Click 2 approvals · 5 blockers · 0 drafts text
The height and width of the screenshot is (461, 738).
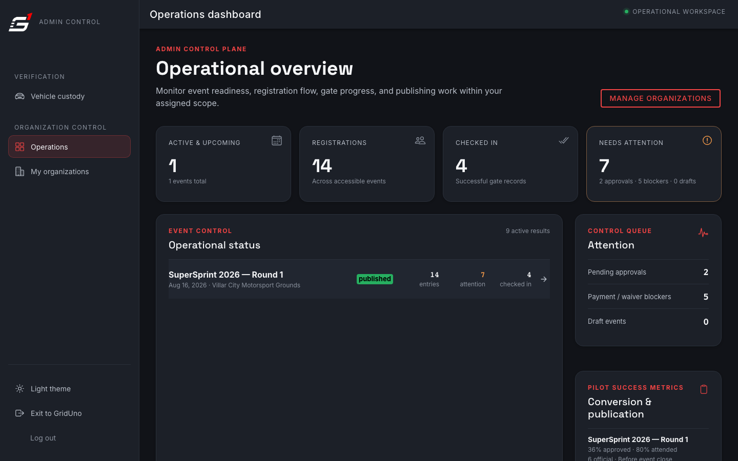647,181
